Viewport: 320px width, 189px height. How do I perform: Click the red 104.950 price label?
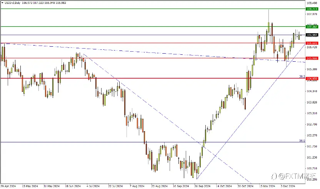coord(312,79)
